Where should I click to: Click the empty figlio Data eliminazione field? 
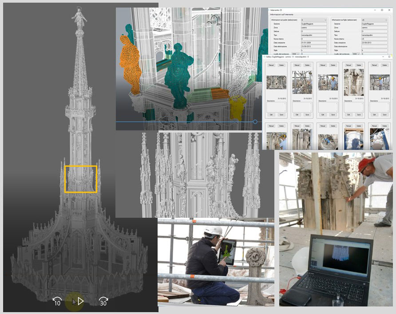(x=374, y=47)
